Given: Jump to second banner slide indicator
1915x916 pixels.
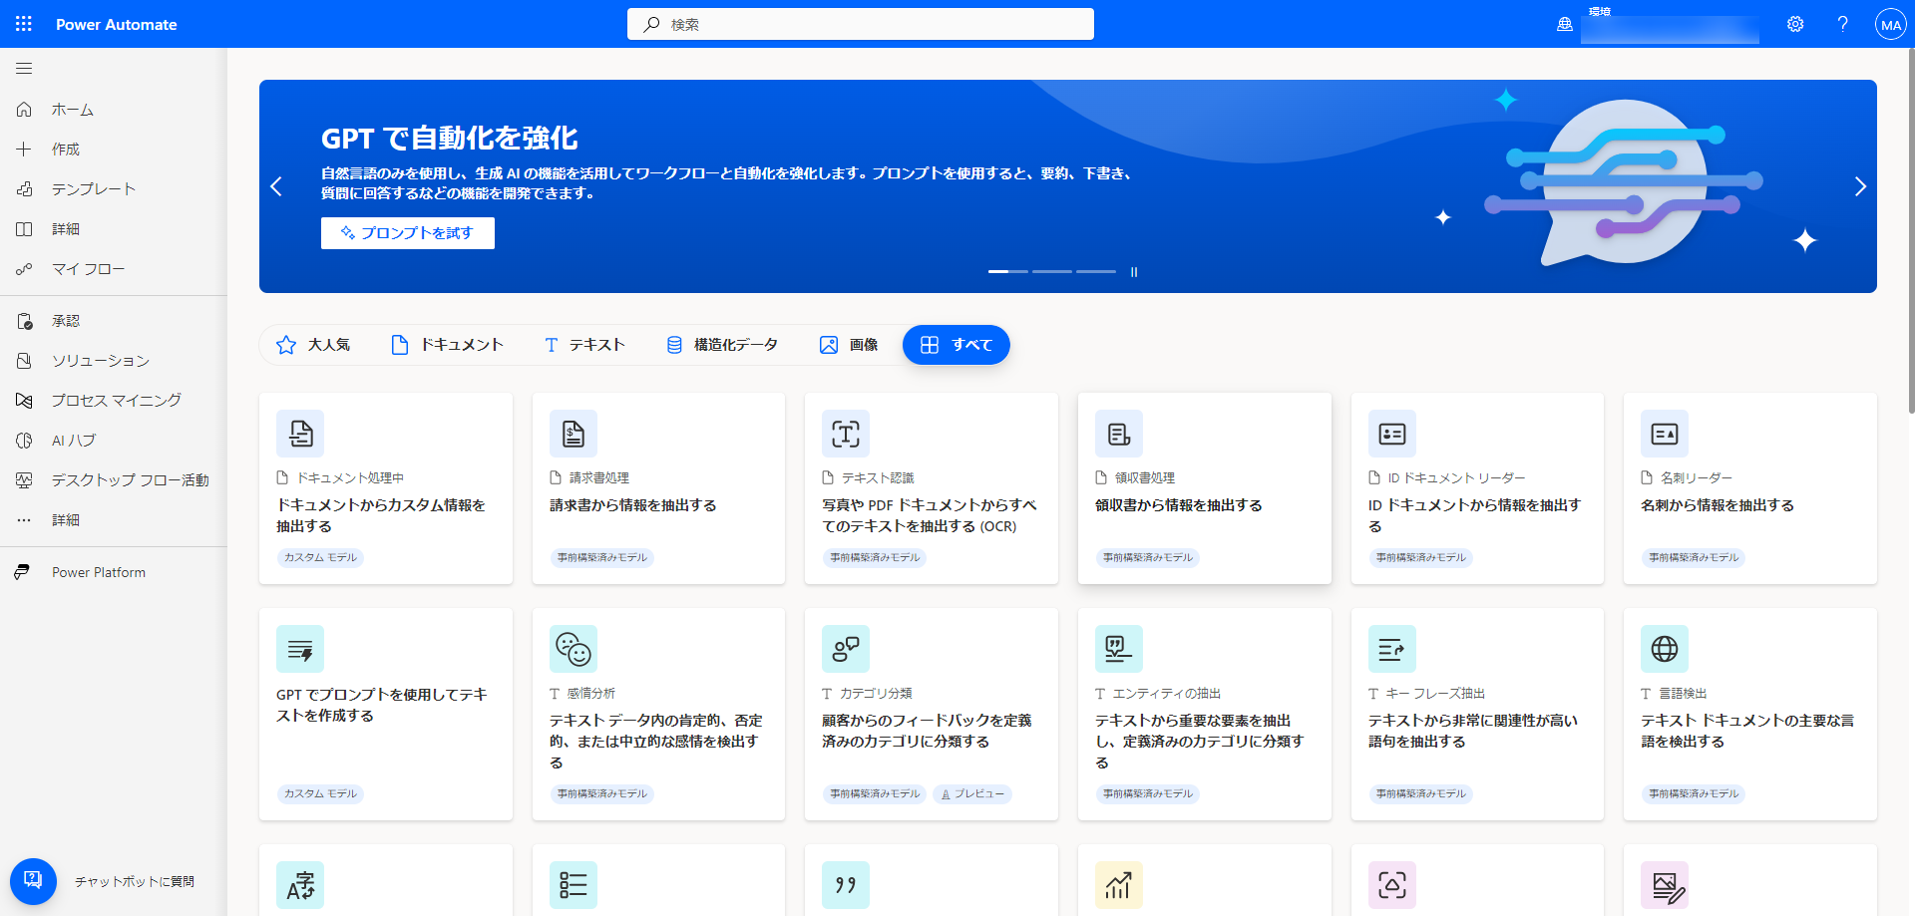Looking at the screenshot, I should [1052, 271].
